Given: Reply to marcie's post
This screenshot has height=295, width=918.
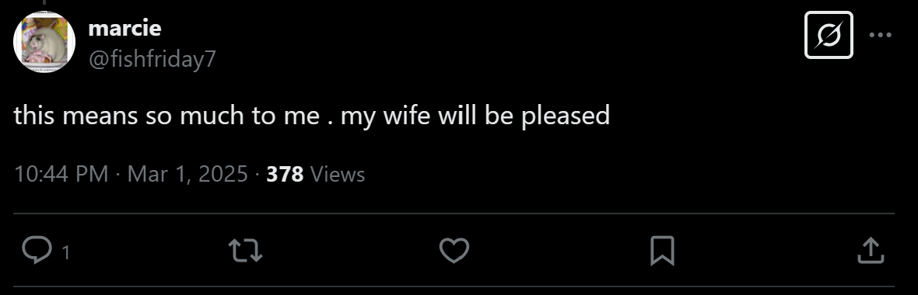Looking at the screenshot, I should coord(37,251).
